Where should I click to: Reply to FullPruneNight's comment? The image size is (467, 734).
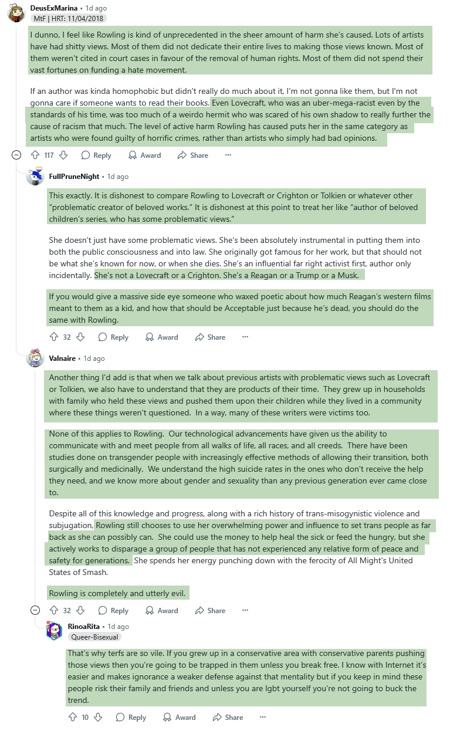tap(113, 337)
